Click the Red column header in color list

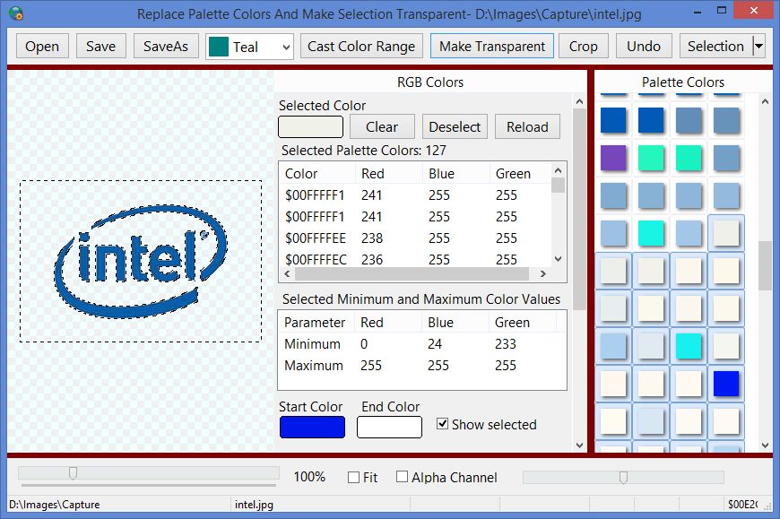[x=388, y=174]
